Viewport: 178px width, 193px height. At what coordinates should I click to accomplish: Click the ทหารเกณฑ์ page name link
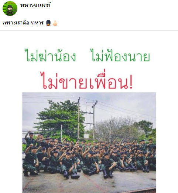point(35,5)
